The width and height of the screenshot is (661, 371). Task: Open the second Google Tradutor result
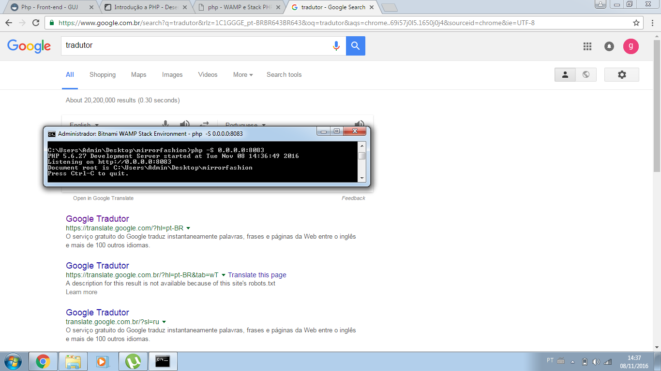(x=97, y=266)
